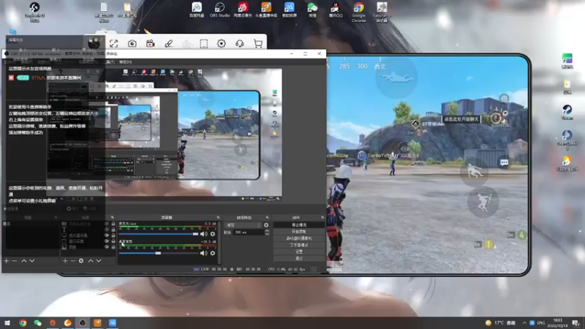Remove selected scene with minus button

tap(15, 261)
